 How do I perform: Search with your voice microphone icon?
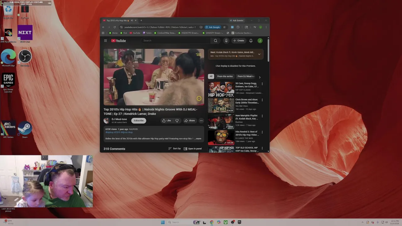(226, 40)
